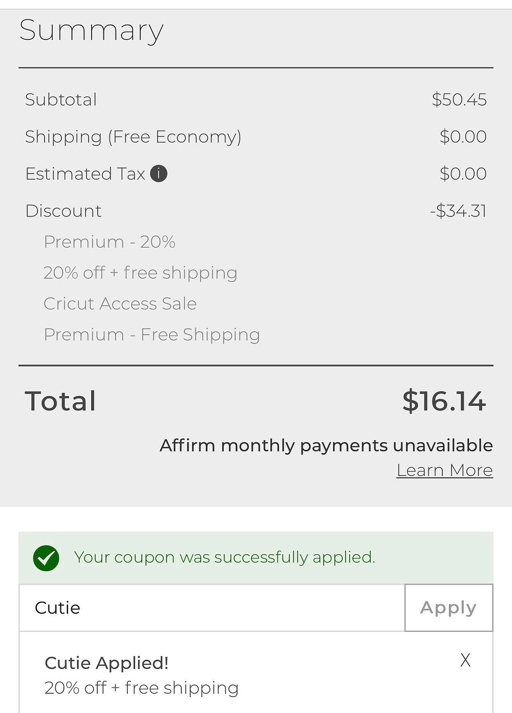This screenshot has width=512, height=713.
Task: Click the green success checkmark icon
Action: [46, 558]
